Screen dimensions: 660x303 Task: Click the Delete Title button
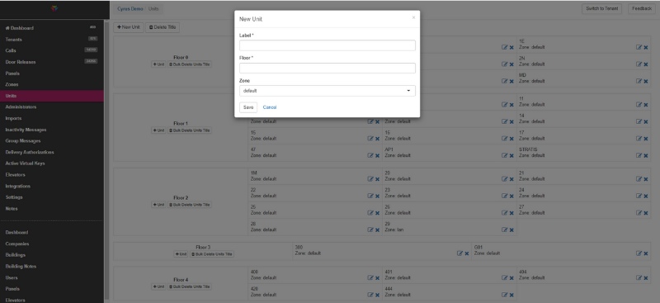(x=163, y=27)
